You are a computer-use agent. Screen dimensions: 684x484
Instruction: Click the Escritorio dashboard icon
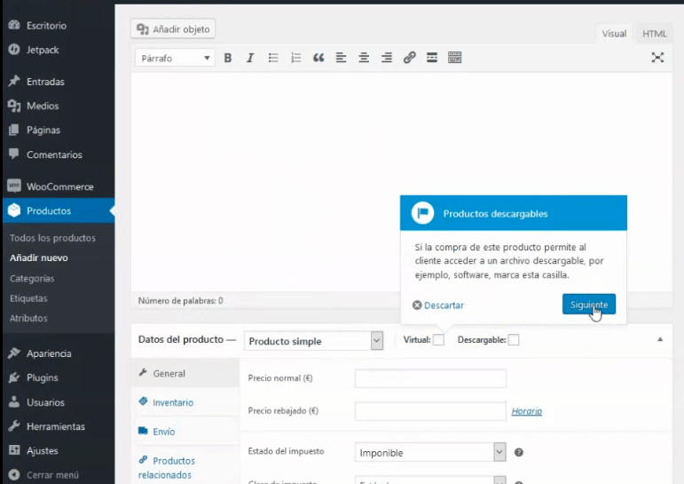[14, 25]
